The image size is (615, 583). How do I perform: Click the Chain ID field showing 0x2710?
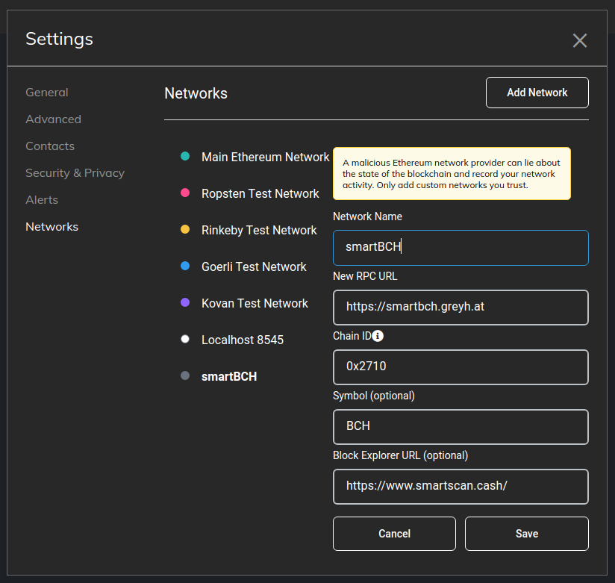point(461,367)
